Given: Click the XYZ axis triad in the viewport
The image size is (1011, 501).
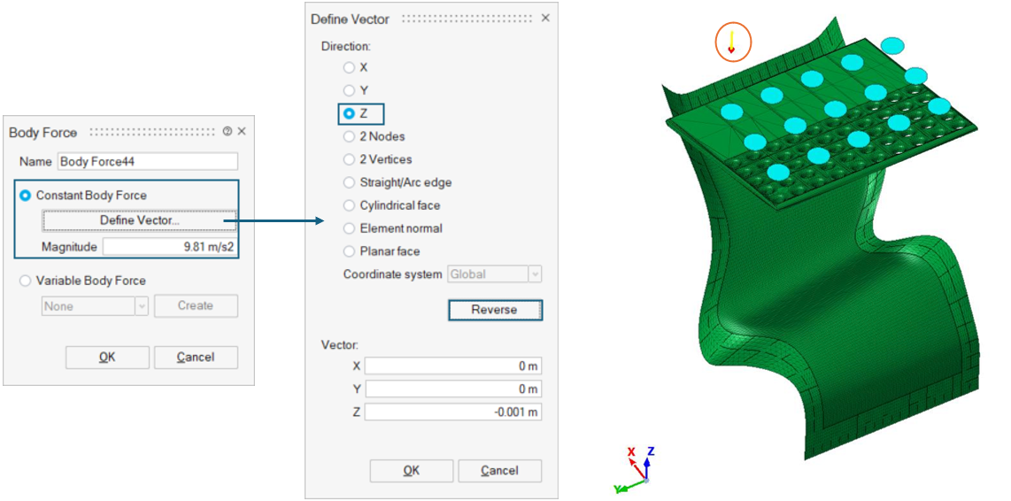Looking at the screenshot, I should click(x=635, y=469).
